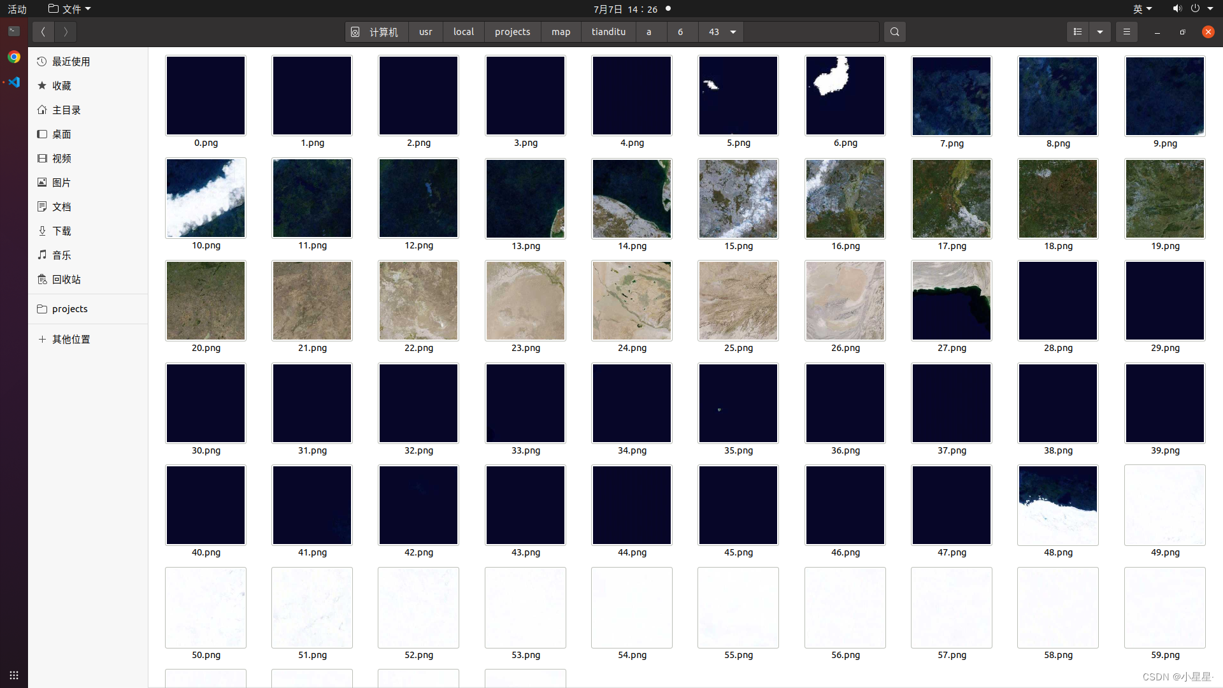This screenshot has height=688, width=1223.
Task: Launch Chrome from the dock
Action: (14, 57)
